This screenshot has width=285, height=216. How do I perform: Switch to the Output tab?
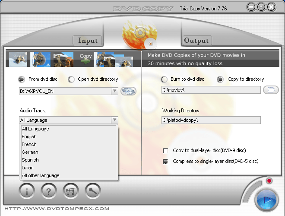[x=196, y=41]
